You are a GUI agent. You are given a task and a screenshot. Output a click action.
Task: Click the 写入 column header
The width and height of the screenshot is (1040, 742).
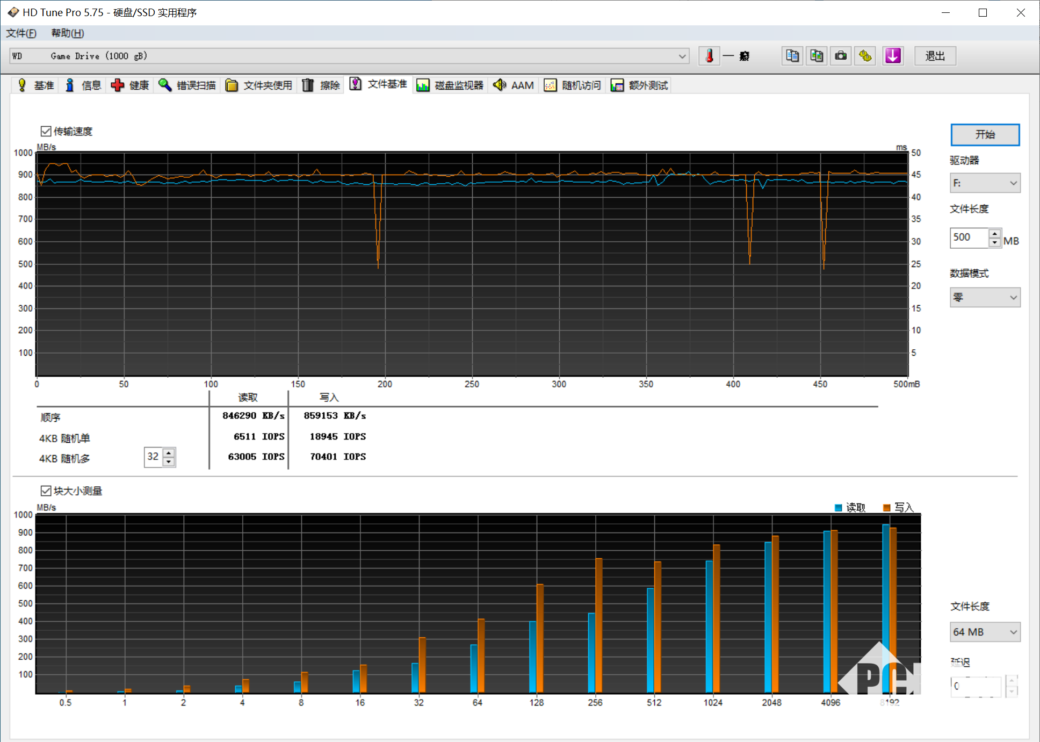click(x=329, y=398)
